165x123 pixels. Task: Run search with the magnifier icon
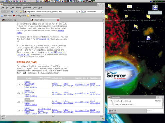[102, 12]
